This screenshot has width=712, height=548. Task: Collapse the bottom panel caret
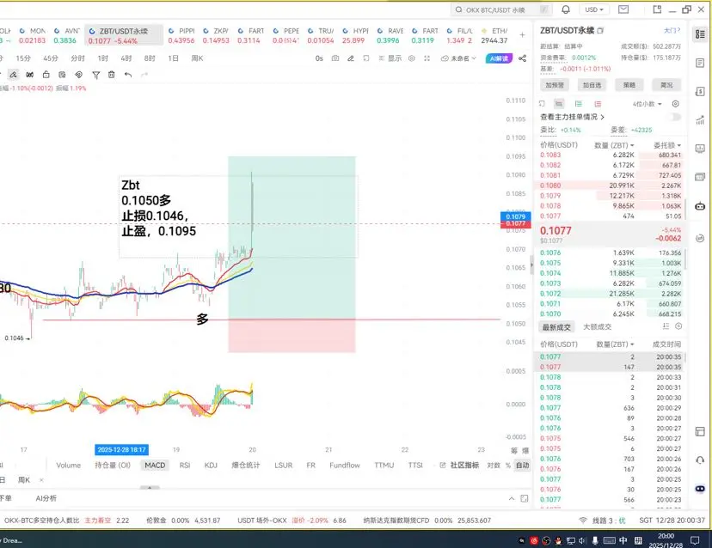512,498
